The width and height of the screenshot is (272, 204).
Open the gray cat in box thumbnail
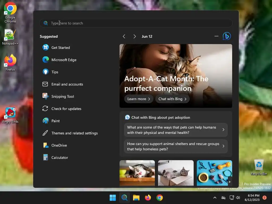[176, 173]
